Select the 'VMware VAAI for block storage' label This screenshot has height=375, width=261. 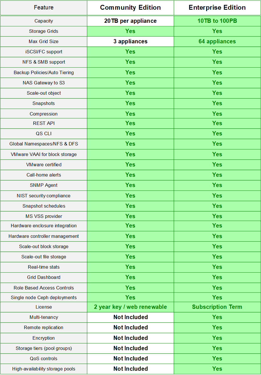(44, 154)
